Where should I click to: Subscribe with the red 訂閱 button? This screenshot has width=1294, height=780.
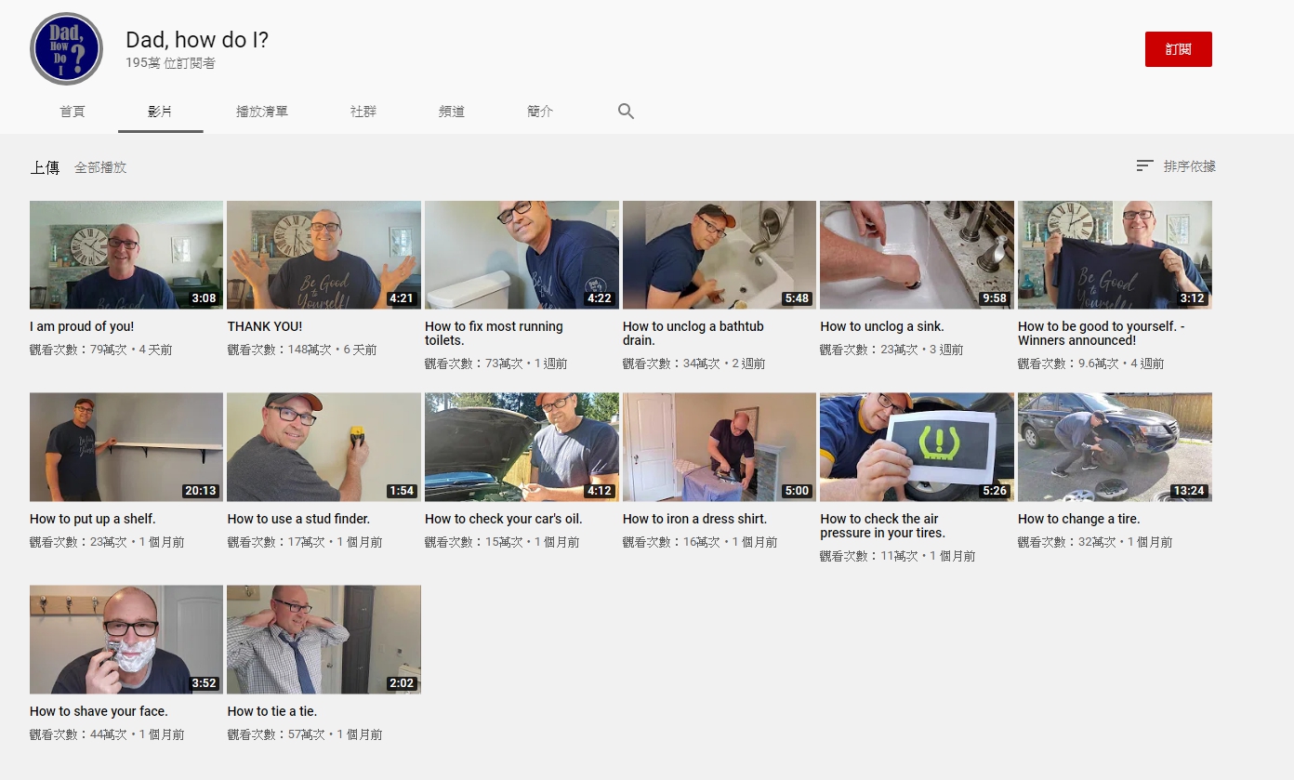click(x=1178, y=49)
